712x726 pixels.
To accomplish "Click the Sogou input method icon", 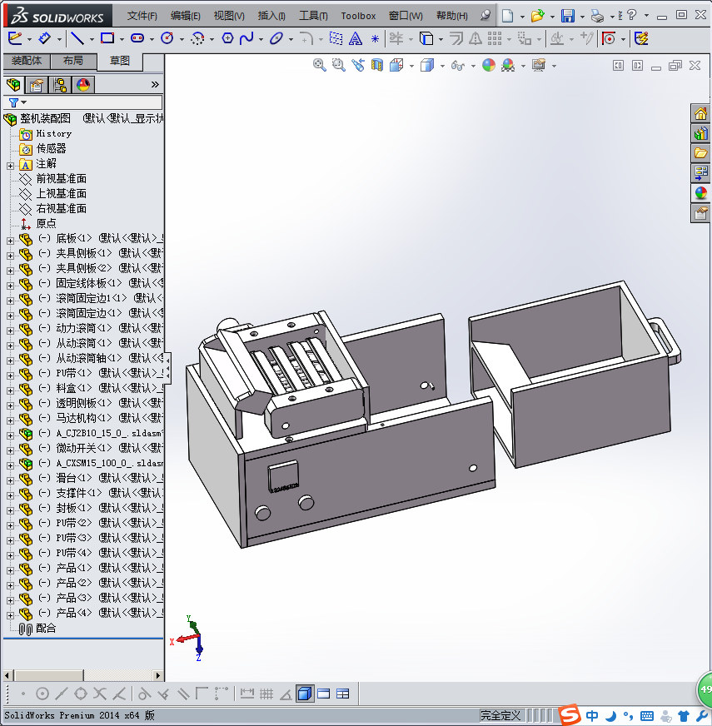I will click(x=570, y=715).
